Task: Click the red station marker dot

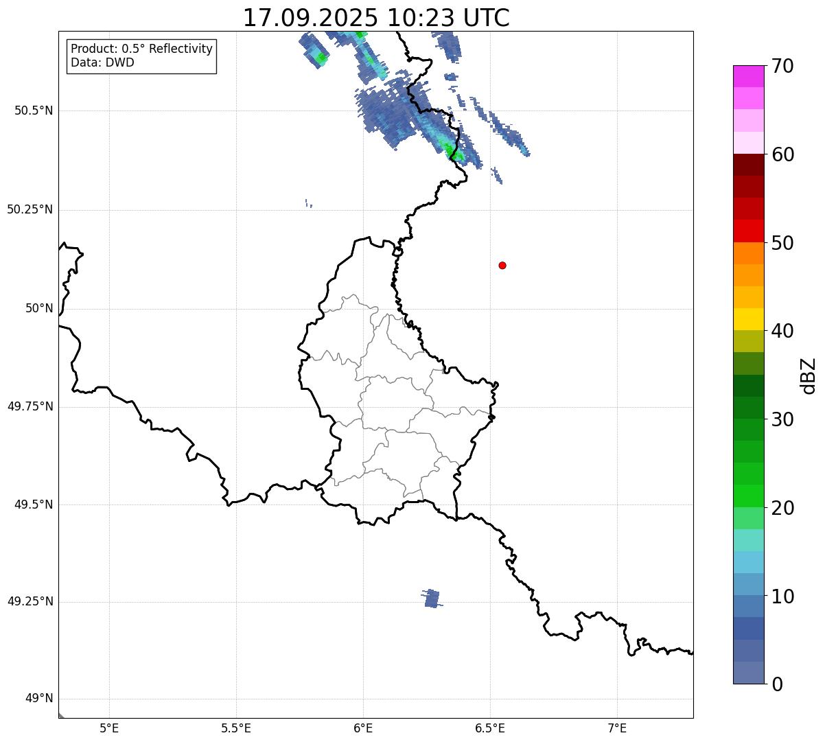Action: 502,265
